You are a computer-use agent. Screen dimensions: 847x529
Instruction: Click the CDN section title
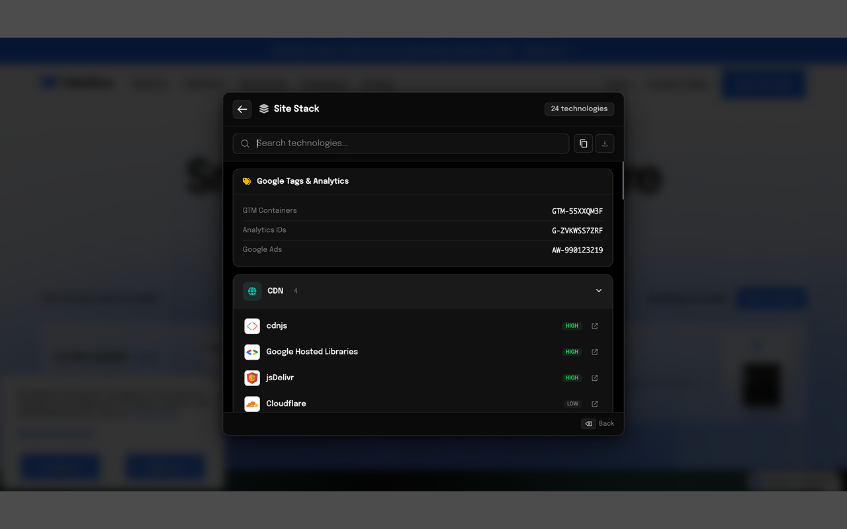[275, 291]
